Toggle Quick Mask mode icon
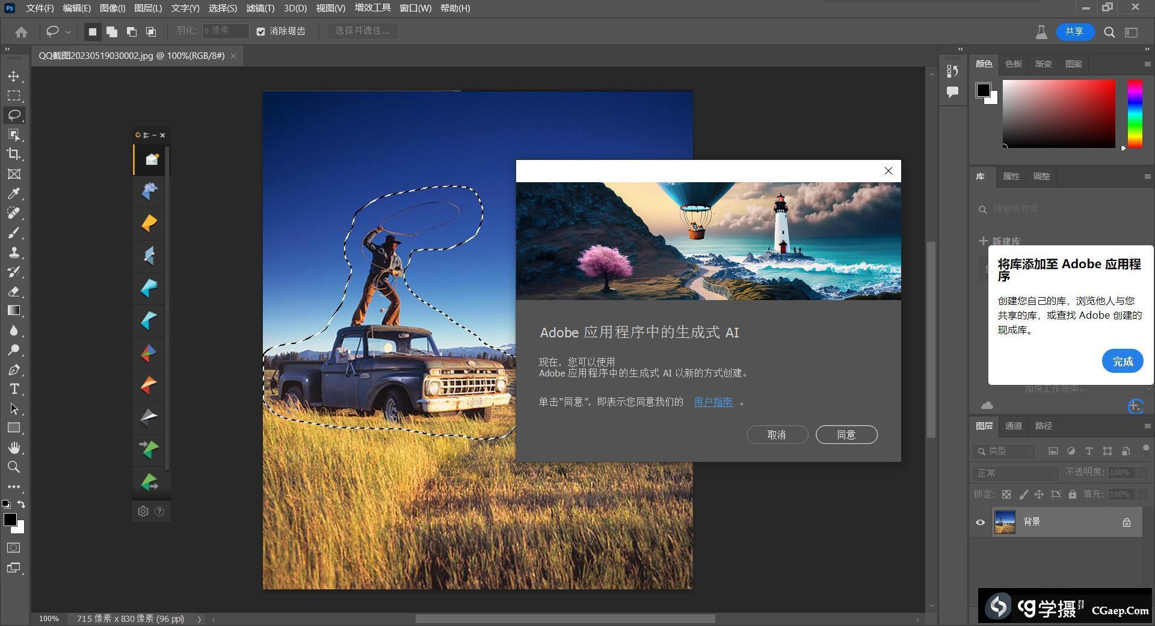Screen dimensions: 1155x626 13,548
